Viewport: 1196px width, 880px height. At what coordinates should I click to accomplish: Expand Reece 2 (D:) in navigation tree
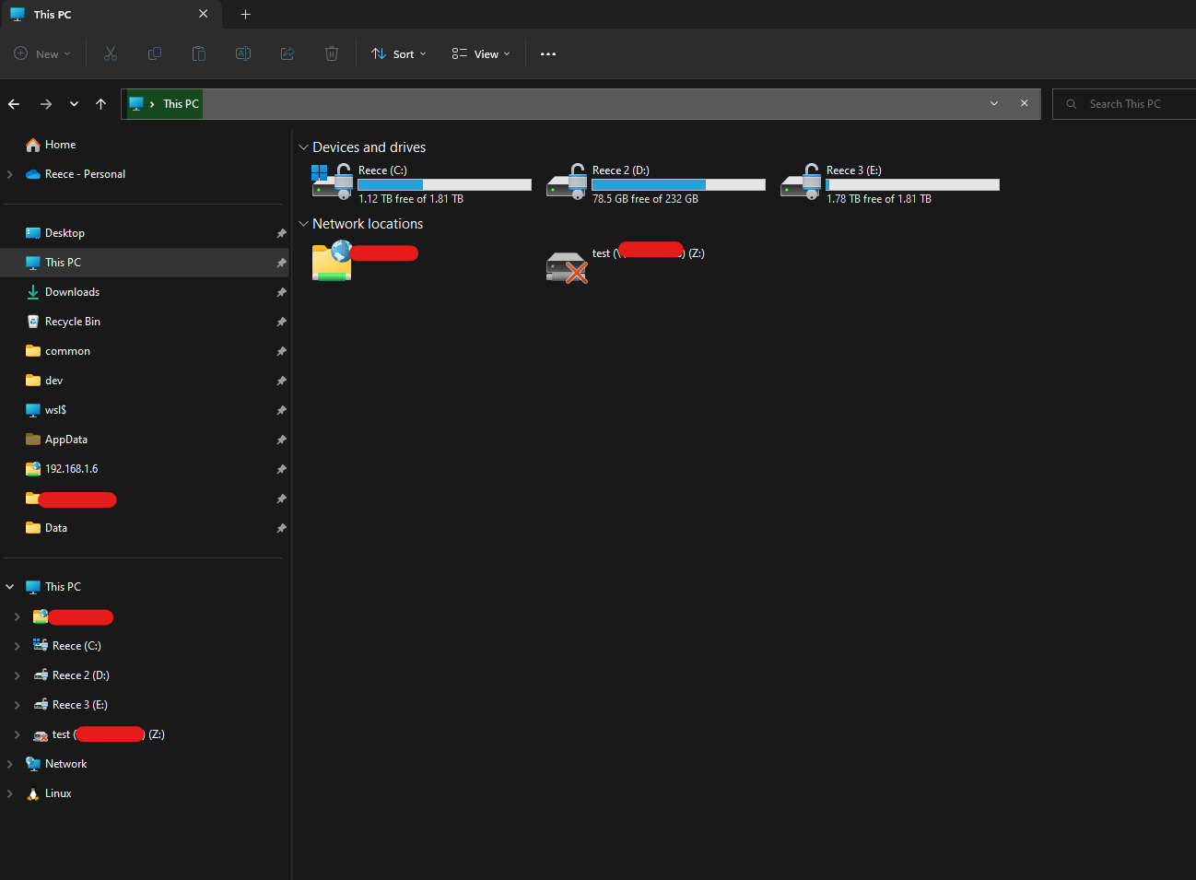tap(18, 675)
